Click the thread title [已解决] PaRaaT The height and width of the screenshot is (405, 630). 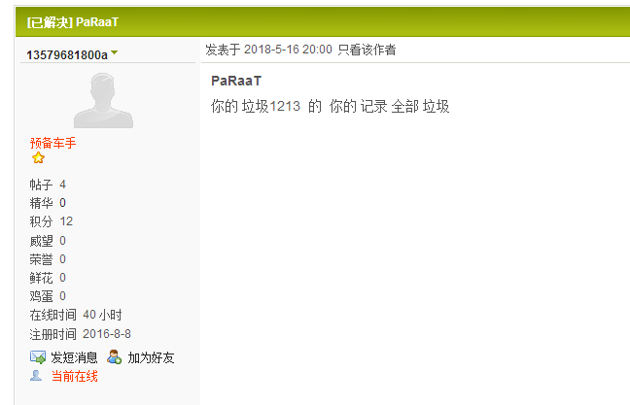(x=75, y=22)
